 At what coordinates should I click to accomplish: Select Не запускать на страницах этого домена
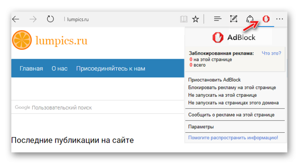click(233, 103)
